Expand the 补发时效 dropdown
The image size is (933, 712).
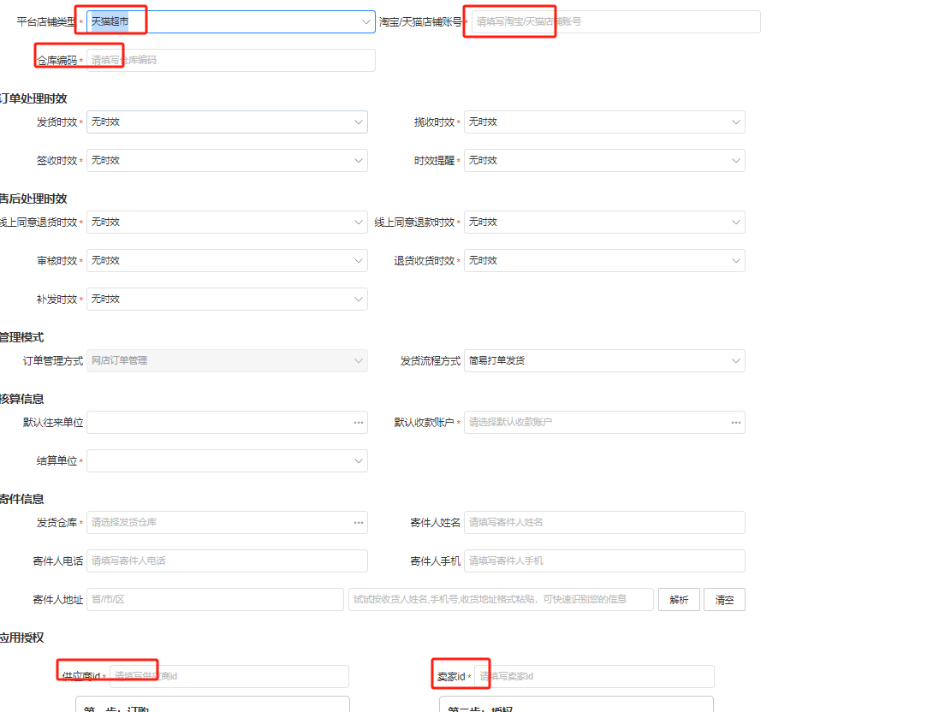(x=228, y=300)
